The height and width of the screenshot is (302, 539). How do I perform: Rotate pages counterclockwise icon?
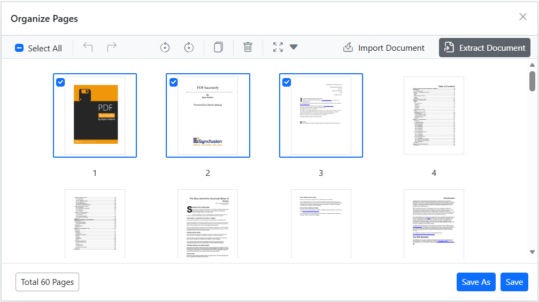pos(165,47)
